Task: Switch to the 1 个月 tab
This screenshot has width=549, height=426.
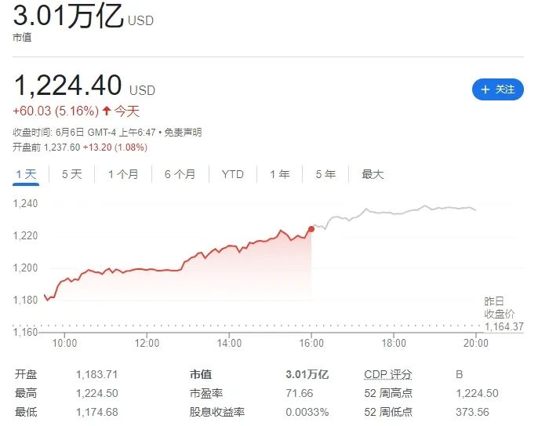Action: point(123,174)
